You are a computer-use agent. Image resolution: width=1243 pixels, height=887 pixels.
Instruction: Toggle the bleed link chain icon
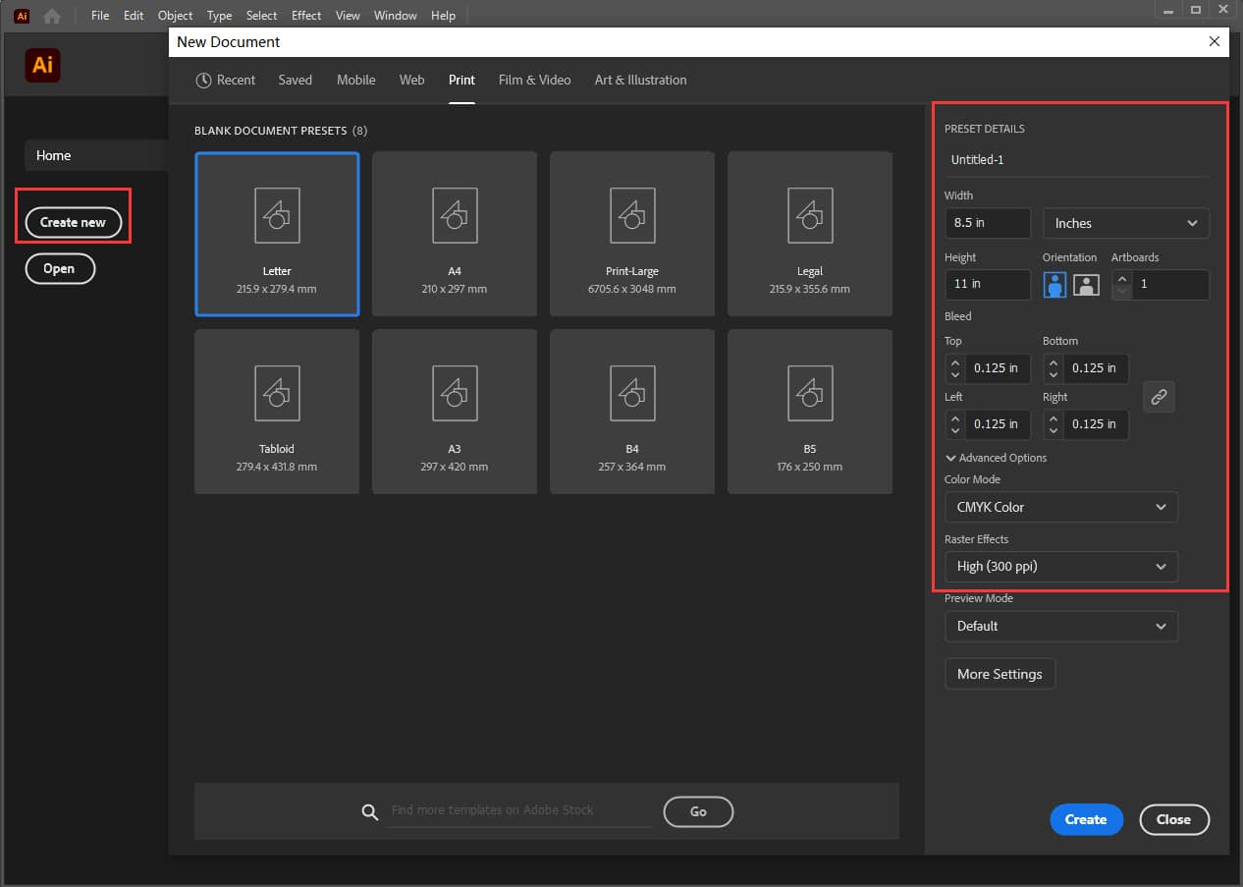click(x=1159, y=397)
